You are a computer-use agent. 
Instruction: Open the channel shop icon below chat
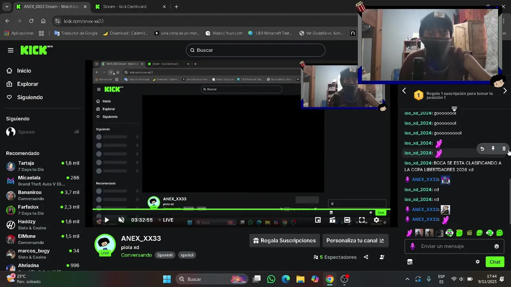[410, 262]
